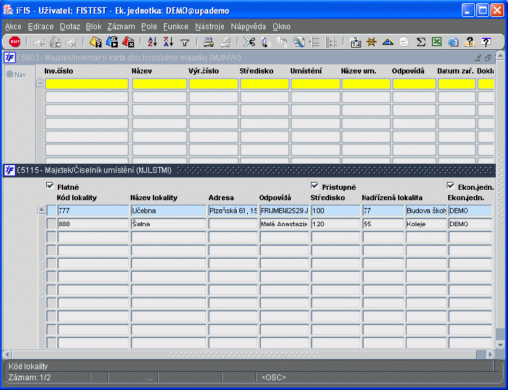
Task: Click the iF logo of window 05115
Action: 9,170
